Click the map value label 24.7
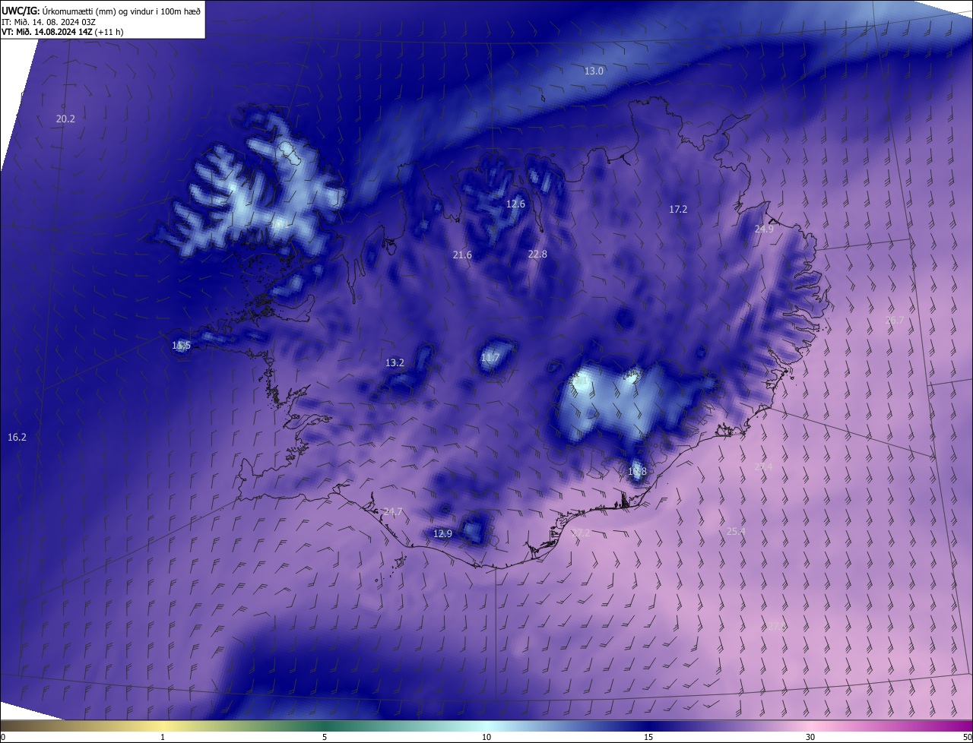This screenshot has width=973, height=743. click(x=392, y=512)
